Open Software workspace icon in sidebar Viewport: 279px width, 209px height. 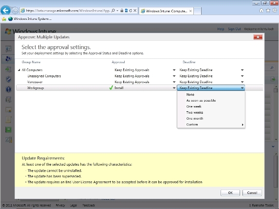(x=8, y=100)
